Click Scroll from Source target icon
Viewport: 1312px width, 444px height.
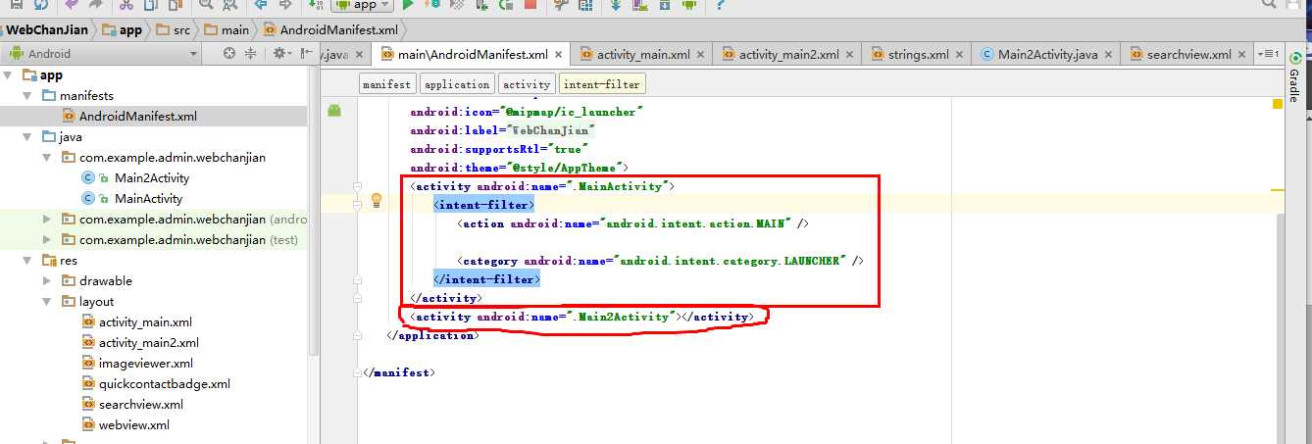(x=229, y=54)
